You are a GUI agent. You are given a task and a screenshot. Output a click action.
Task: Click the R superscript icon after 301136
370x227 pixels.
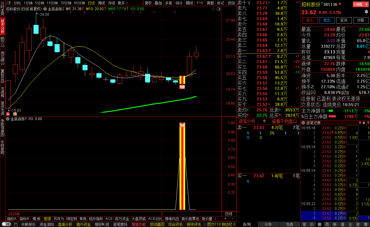pyautogui.click(x=340, y=4)
